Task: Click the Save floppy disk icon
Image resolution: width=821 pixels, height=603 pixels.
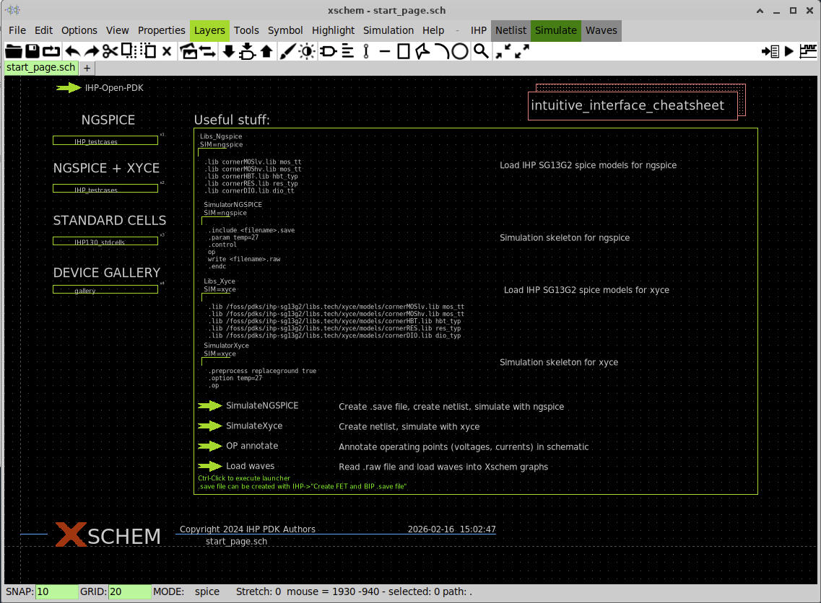Action: [32, 51]
